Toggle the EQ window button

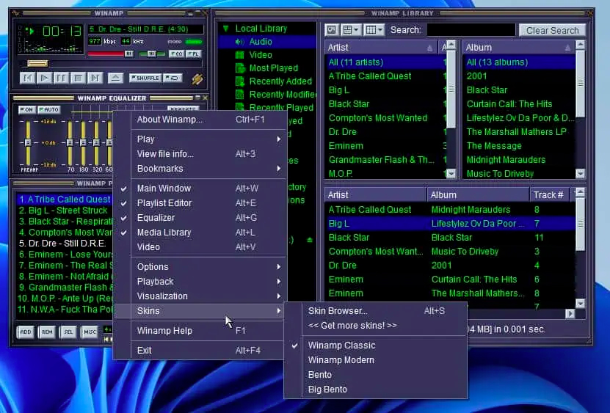tap(177, 54)
